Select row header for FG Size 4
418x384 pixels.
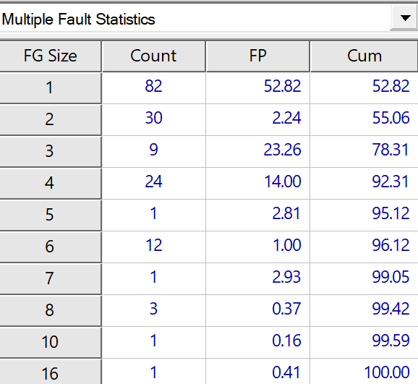[x=50, y=183]
